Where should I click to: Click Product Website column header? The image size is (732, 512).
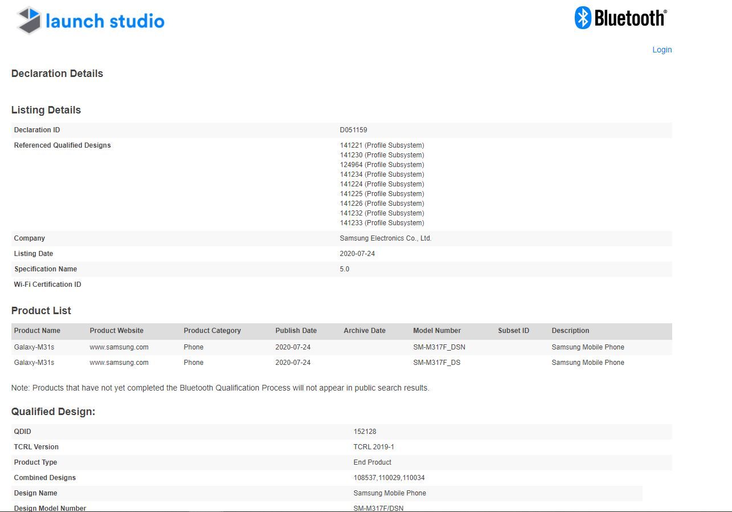117,331
